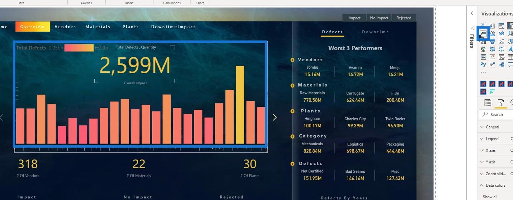Select the Funnel chart visual
The image size is (513, 200).
tap(492, 41)
